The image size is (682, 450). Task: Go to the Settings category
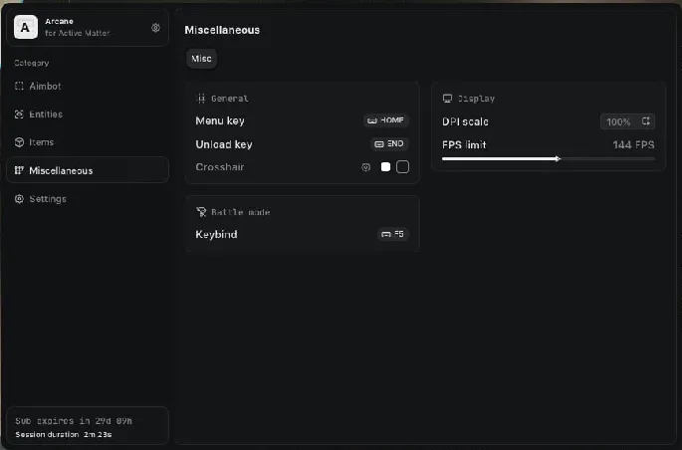point(48,199)
